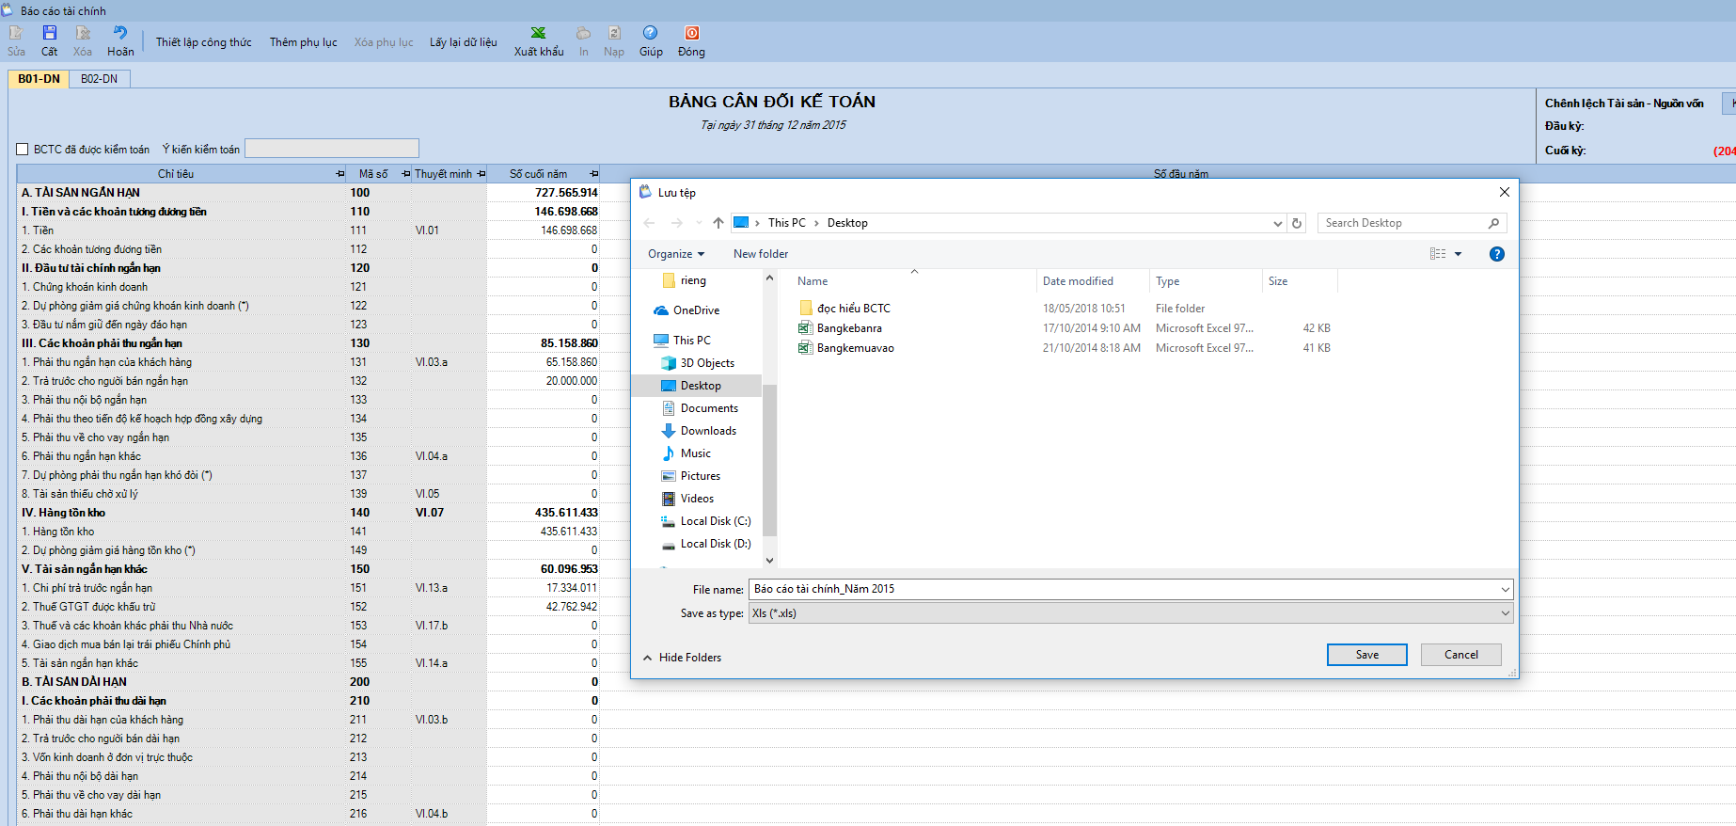Change the file view layout icon
This screenshot has height=826, width=1736.
[1438, 254]
